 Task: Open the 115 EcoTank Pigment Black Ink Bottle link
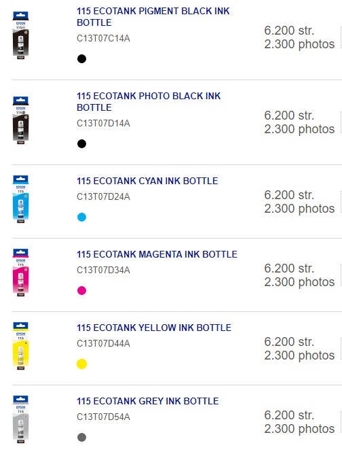click(x=153, y=17)
